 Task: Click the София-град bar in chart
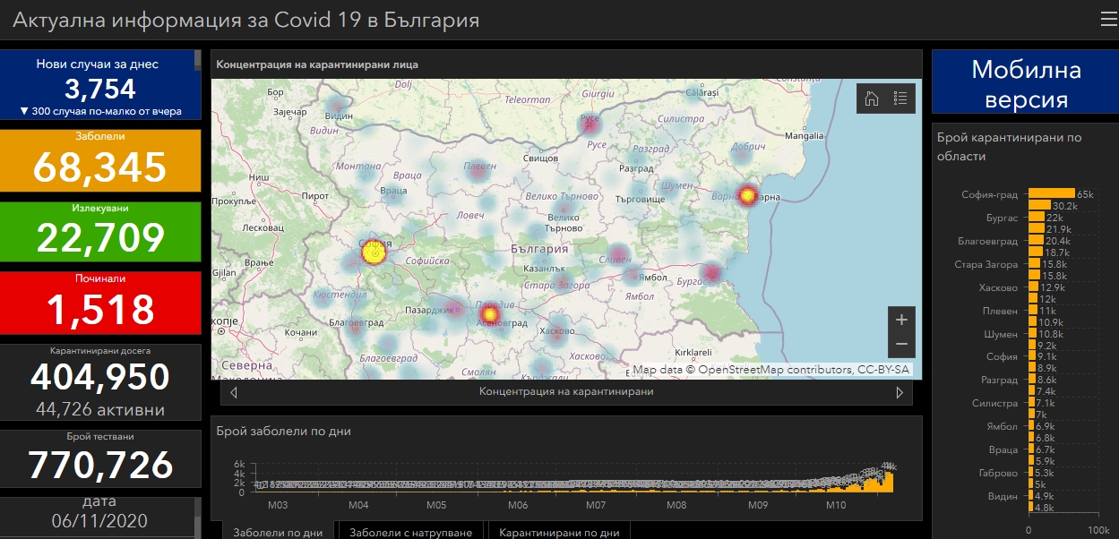pyautogui.click(x=1051, y=193)
